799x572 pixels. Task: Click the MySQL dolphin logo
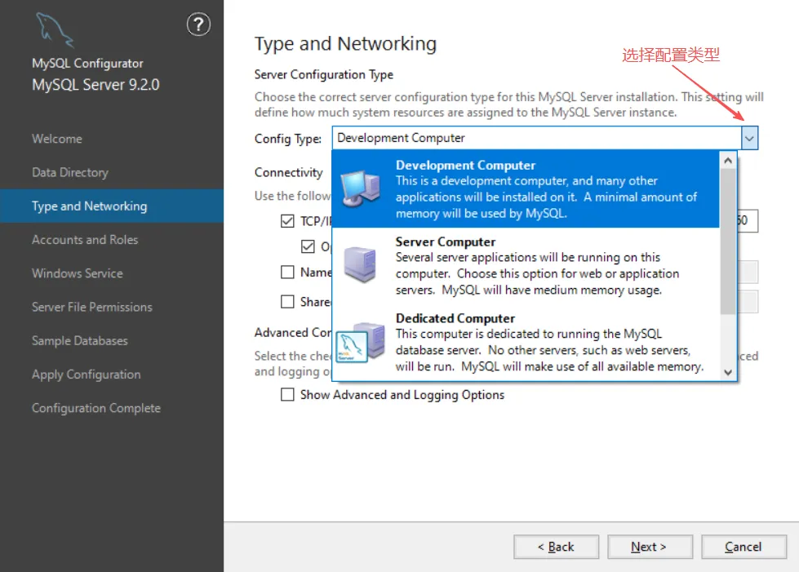tap(55, 30)
